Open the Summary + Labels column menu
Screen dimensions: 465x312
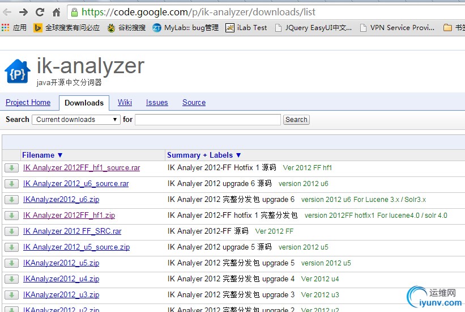pos(204,155)
